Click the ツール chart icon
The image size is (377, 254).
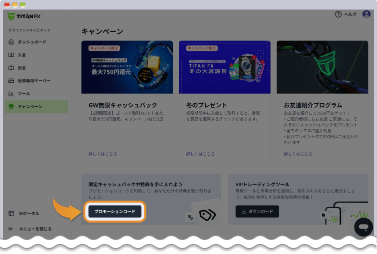pyautogui.click(x=11, y=94)
